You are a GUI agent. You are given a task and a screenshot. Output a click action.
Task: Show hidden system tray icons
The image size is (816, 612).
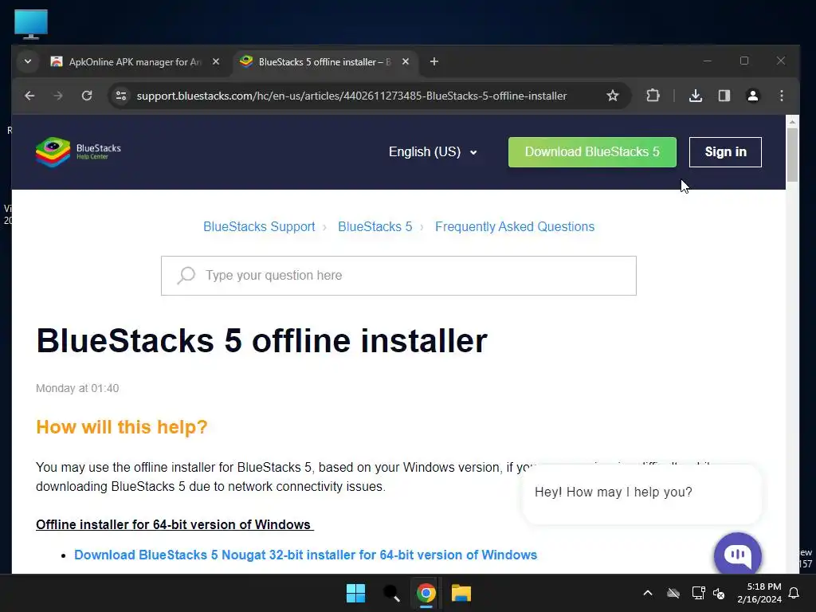point(648,593)
